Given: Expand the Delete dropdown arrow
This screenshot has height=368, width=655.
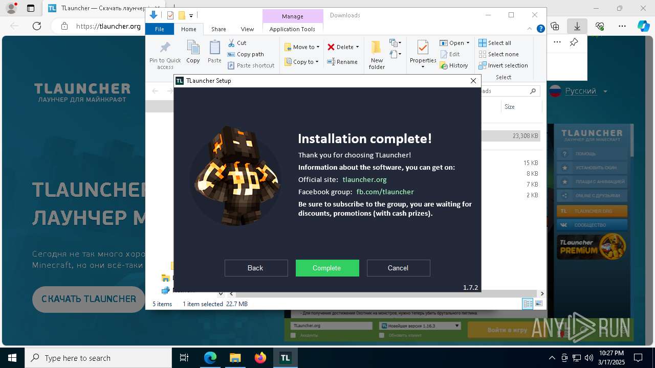Looking at the screenshot, I should pos(357,47).
